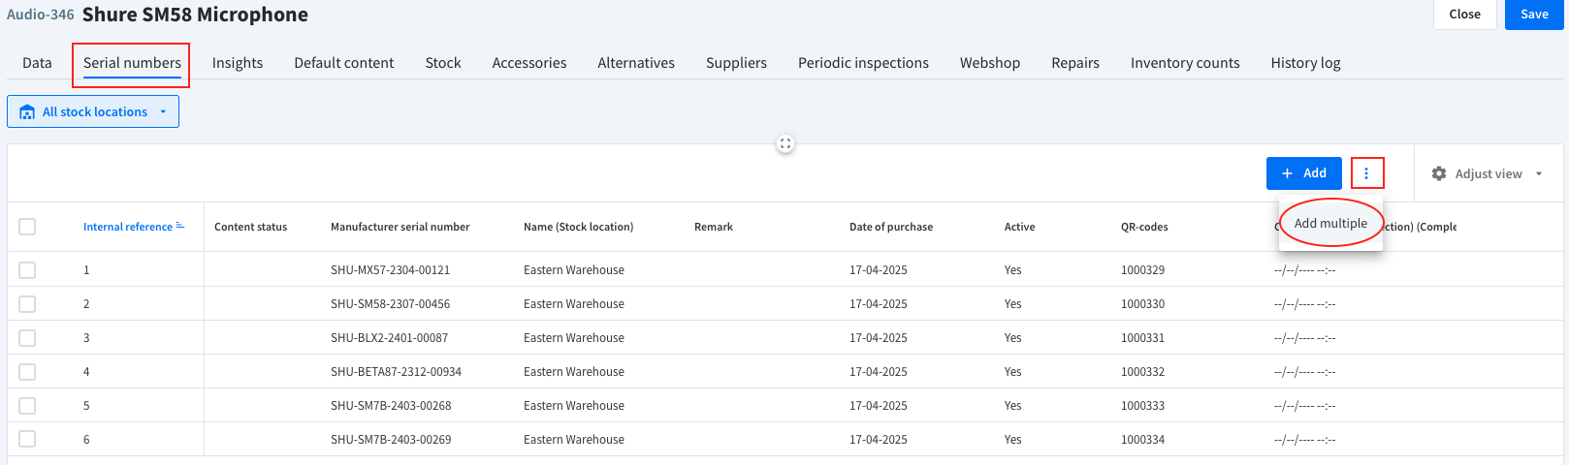Go to the Accessories tab
The image size is (1569, 465).
click(x=528, y=63)
